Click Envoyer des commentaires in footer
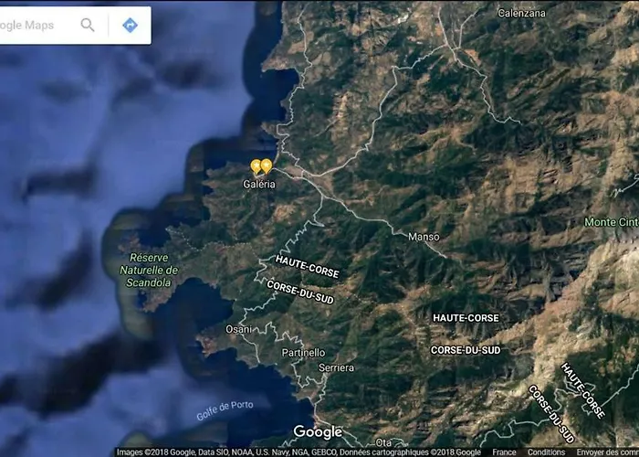Viewport: 639px width, 457px height. (x=607, y=452)
